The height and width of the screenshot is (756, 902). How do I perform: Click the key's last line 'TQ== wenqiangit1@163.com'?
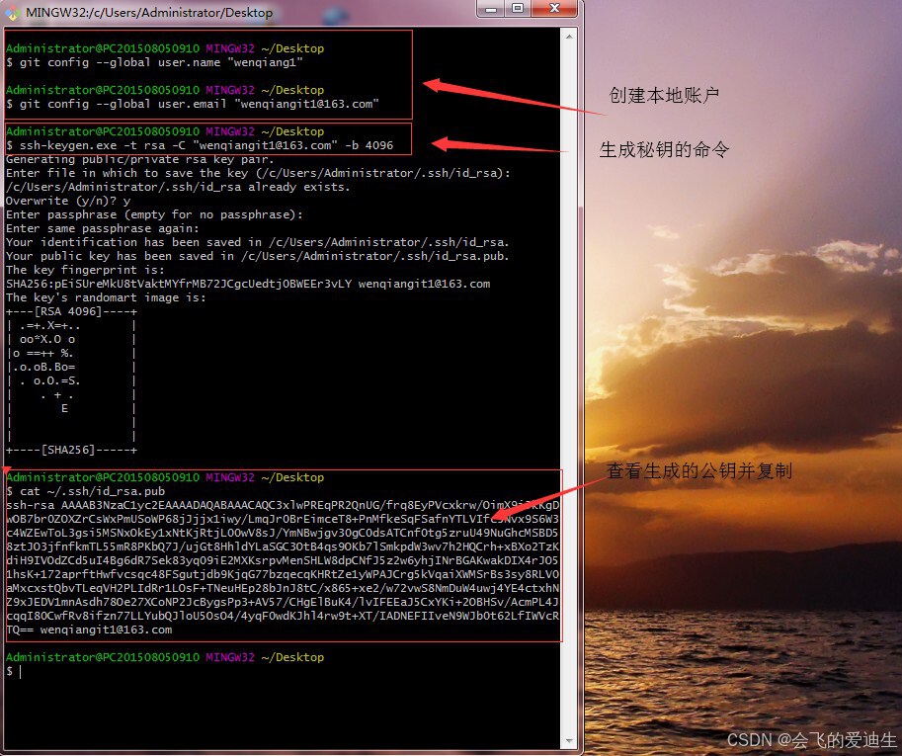89,630
